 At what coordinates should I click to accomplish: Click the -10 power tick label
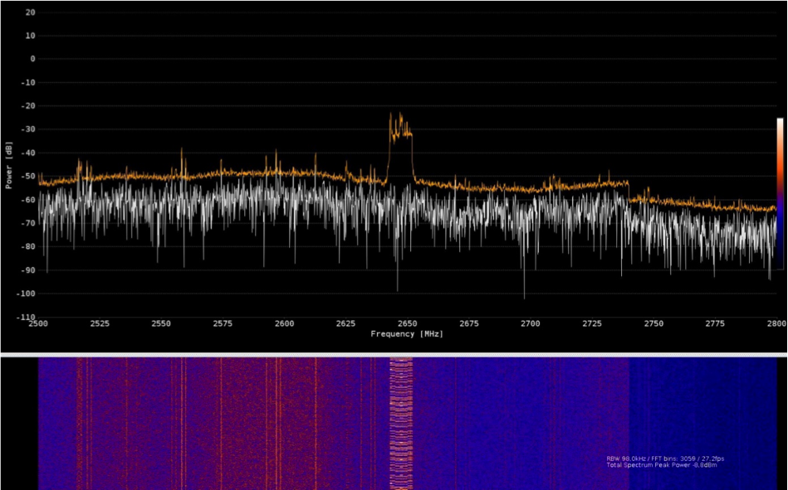[28, 82]
